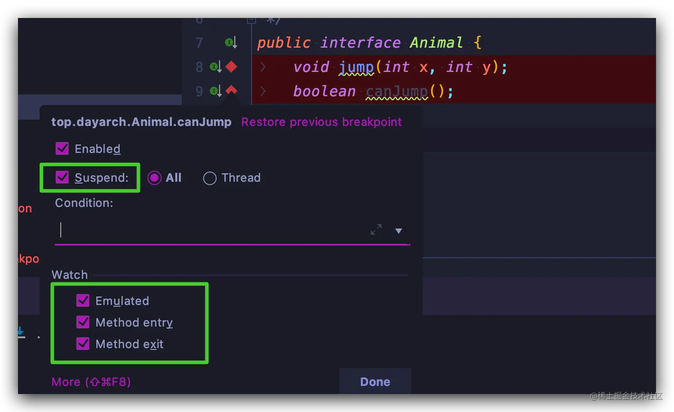This screenshot has width=674, height=412.
Task: Uncheck Method entry watch option
Action: pyautogui.click(x=83, y=322)
